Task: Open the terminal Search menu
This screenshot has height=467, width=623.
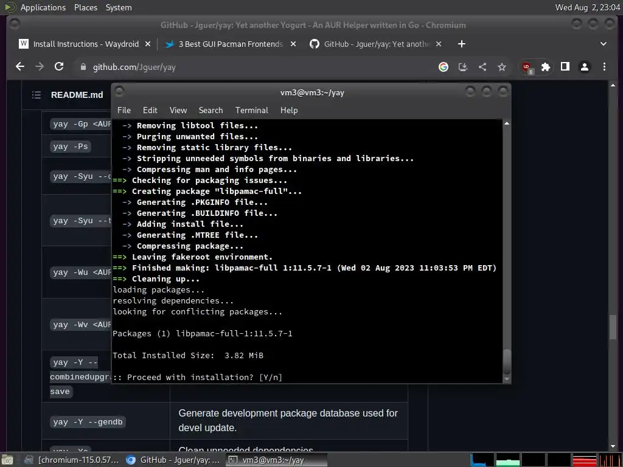Action: [211, 111]
